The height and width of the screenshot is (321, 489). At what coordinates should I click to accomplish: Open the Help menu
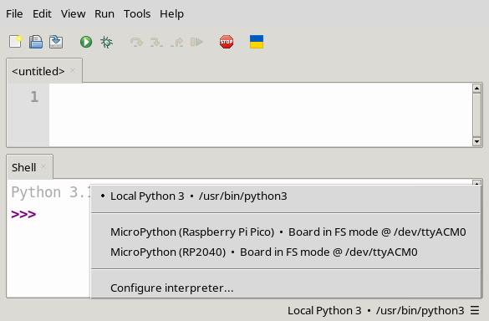pos(172,13)
